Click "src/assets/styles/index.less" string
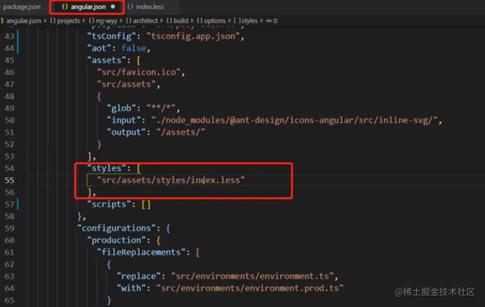 171,180
